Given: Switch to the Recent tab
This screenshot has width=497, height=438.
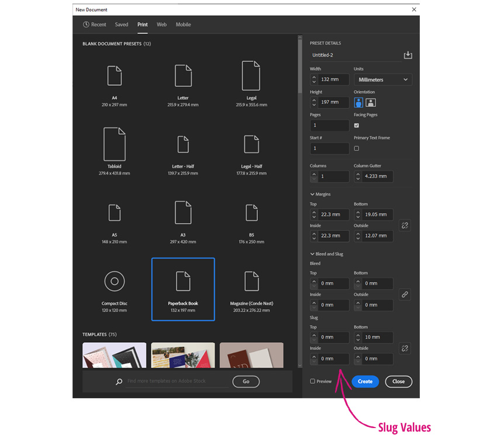Looking at the screenshot, I should point(95,25).
